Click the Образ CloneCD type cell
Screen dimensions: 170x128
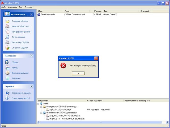(x=110, y=15)
